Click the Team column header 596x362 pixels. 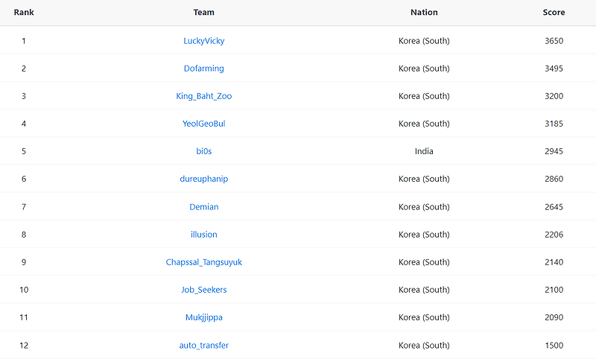coord(203,13)
